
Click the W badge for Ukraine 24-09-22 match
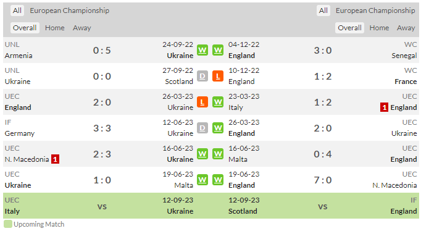pyautogui.click(x=202, y=50)
